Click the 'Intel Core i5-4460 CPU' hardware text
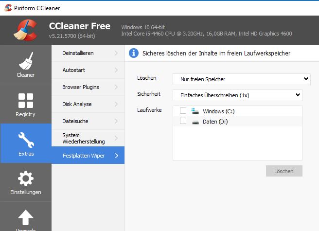Viewport: 319px width, 231px height. click(x=207, y=34)
